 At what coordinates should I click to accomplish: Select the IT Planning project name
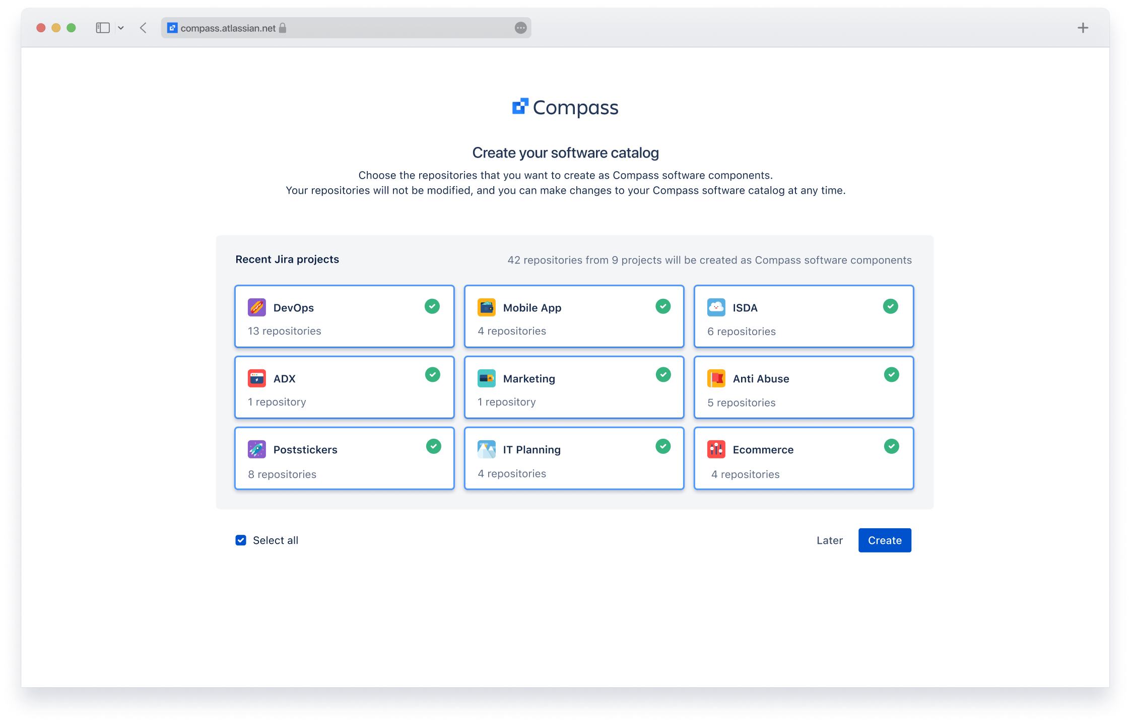[x=531, y=450]
